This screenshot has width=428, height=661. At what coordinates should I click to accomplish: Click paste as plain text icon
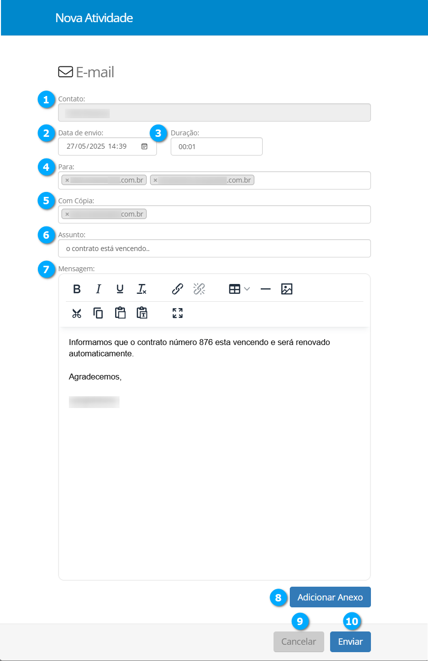pyautogui.click(x=142, y=313)
